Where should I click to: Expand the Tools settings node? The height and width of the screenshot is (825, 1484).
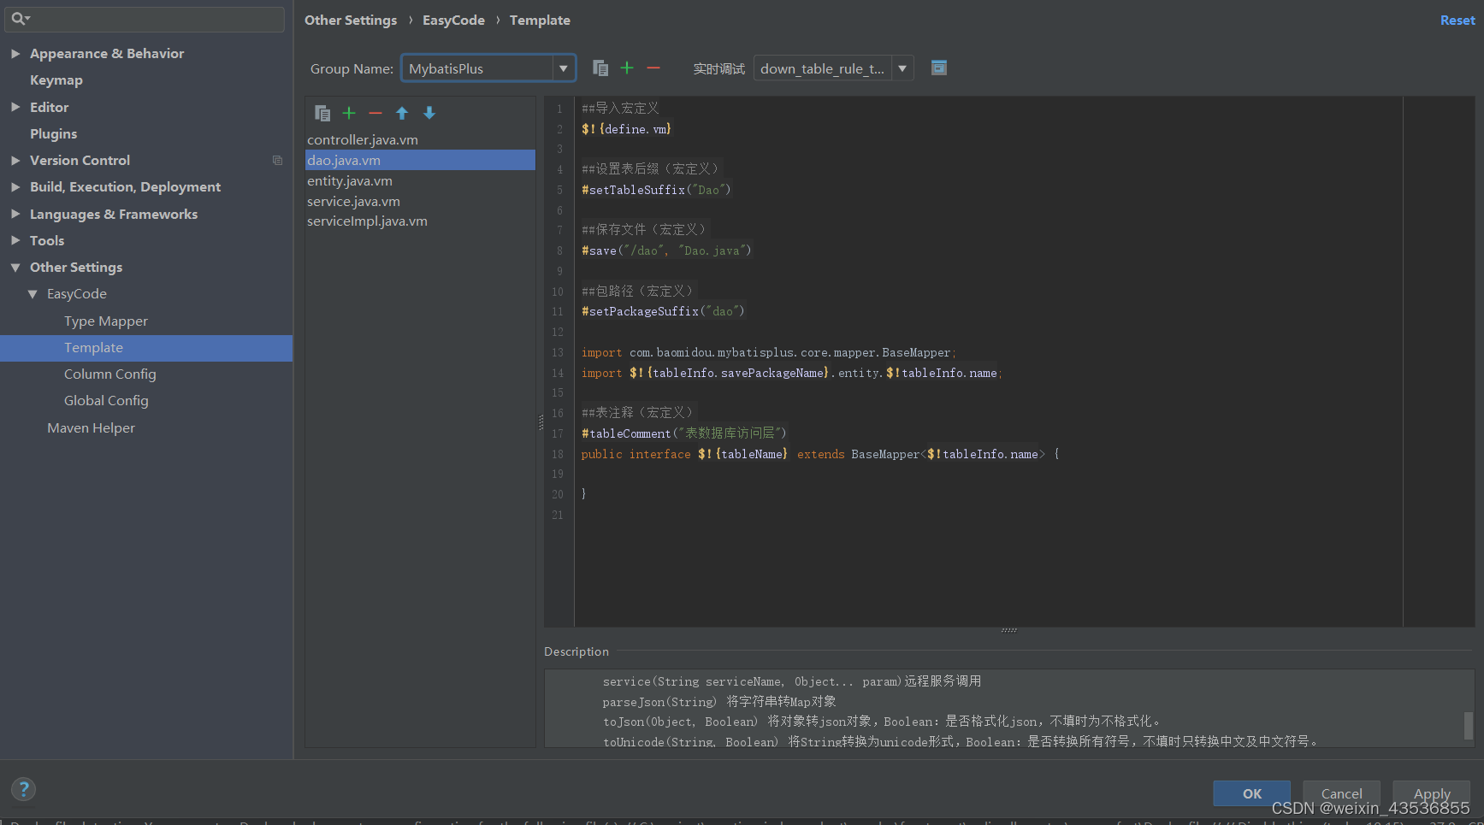pyautogui.click(x=15, y=240)
